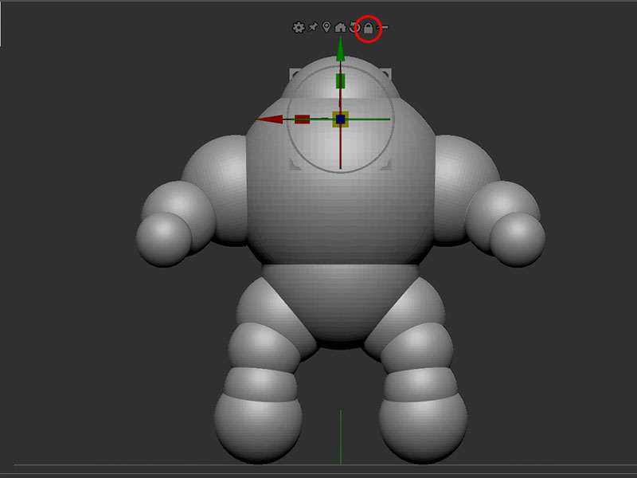Toggle the Sticky Mode pin icon
This screenshot has width=637, height=478.
point(312,27)
